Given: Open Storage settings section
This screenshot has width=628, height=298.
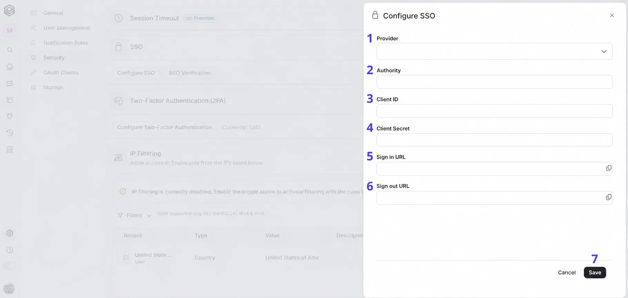Looking at the screenshot, I should click(53, 87).
